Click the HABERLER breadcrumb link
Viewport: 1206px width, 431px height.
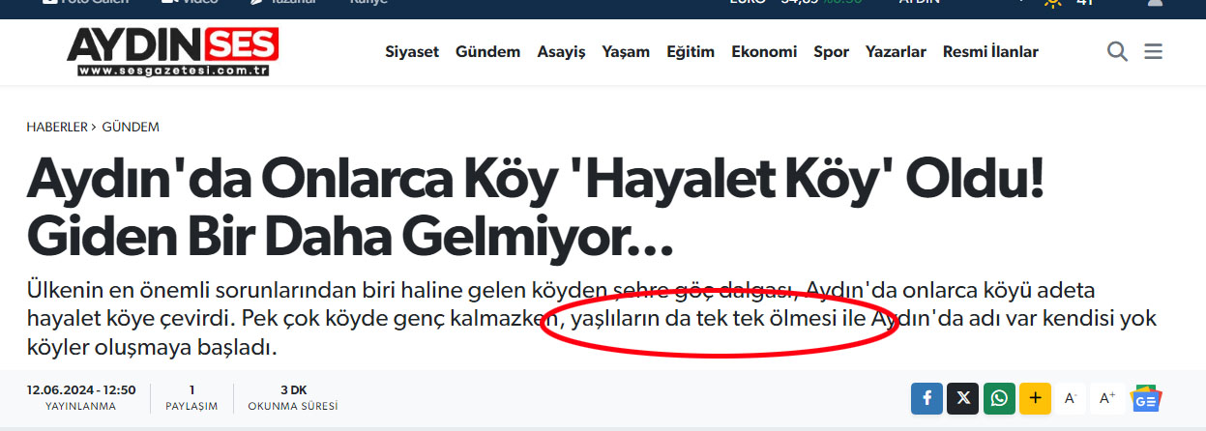[57, 127]
